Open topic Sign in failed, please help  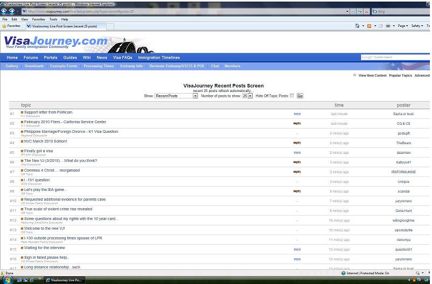coord(46,258)
